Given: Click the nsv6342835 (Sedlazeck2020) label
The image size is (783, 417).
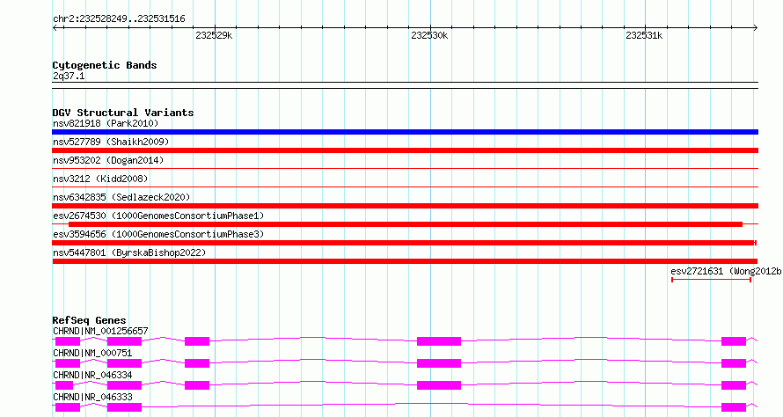Looking at the screenshot, I should [x=121, y=197].
